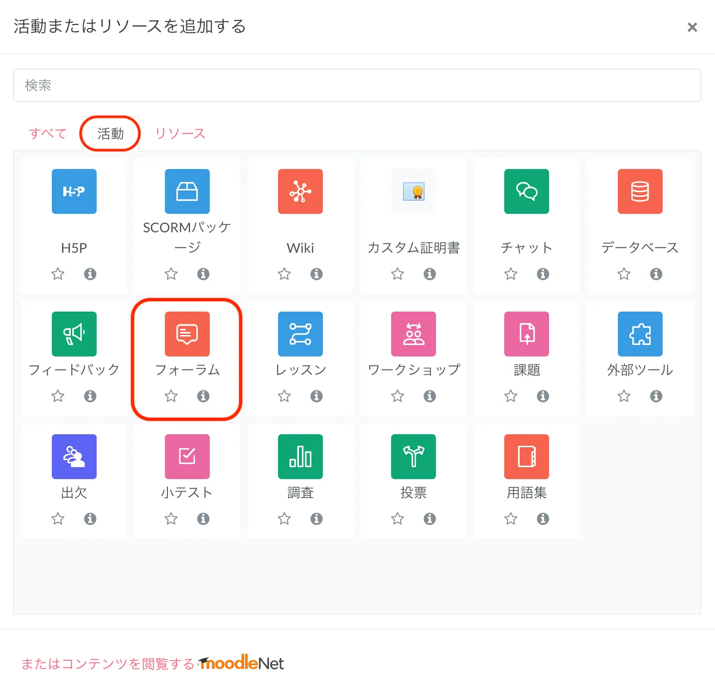The height and width of the screenshot is (690, 715).
Task: Switch to the すべて tab
Action: 48,134
